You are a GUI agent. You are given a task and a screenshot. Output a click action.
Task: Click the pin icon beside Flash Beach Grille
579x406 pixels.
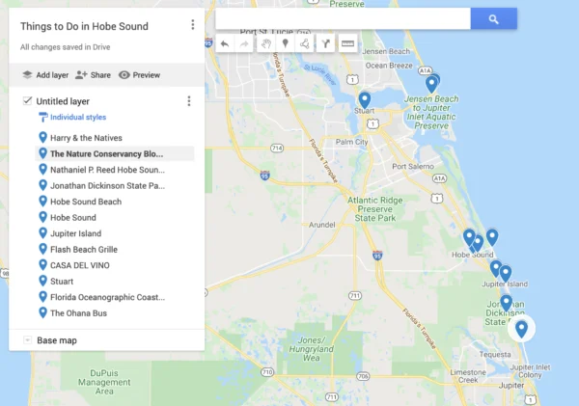click(x=42, y=249)
